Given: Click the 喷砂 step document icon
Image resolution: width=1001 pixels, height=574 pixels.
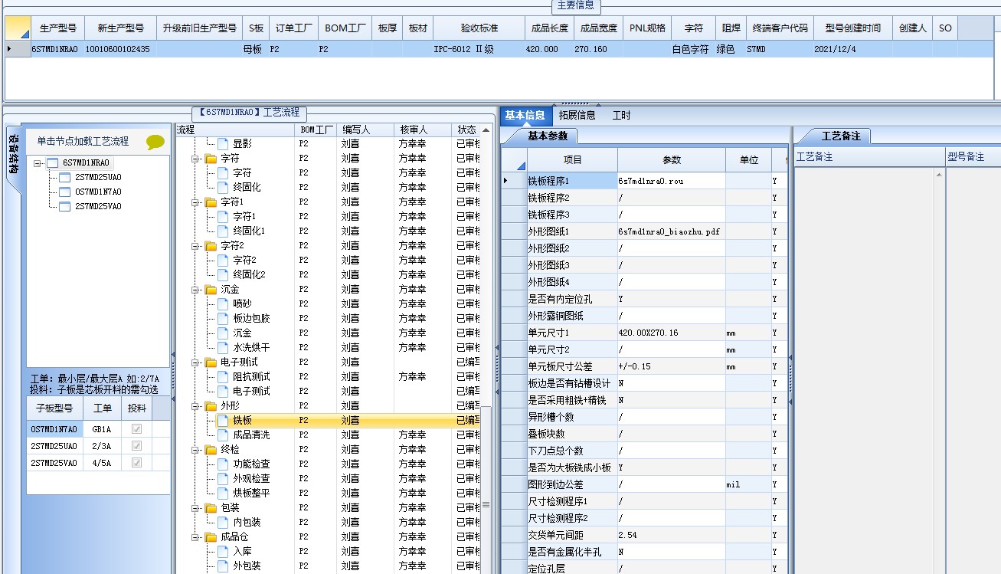Looking at the screenshot, I should 223,303.
